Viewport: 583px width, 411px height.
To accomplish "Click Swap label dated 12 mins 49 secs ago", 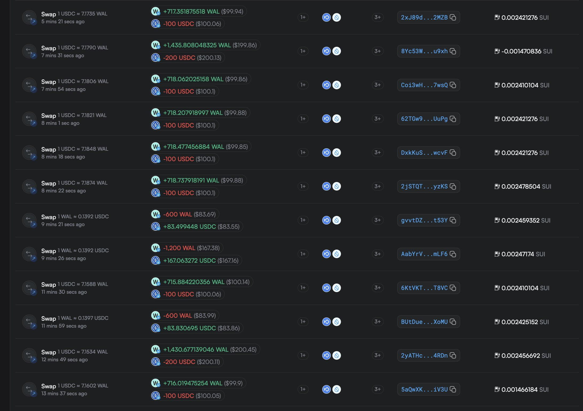I will [49, 352].
